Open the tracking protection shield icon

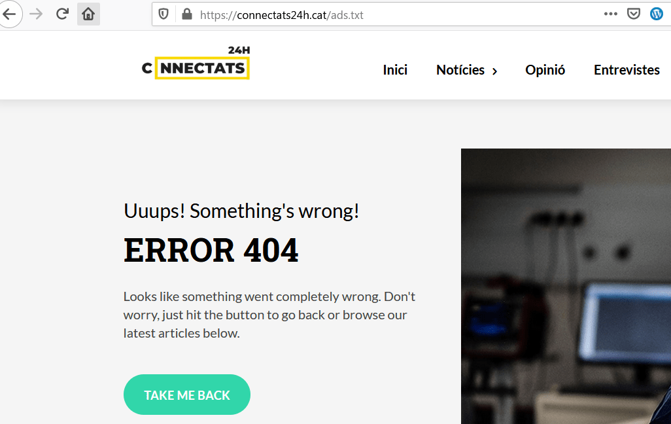(x=163, y=14)
